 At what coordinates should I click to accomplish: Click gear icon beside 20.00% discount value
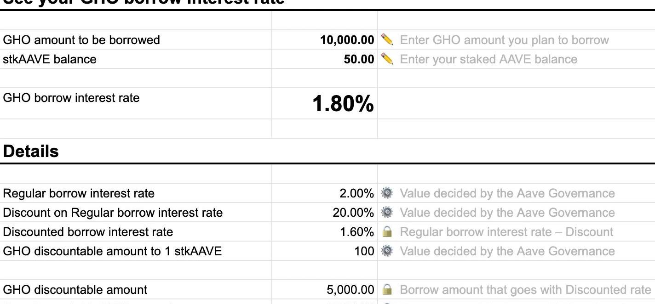point(387,213)
